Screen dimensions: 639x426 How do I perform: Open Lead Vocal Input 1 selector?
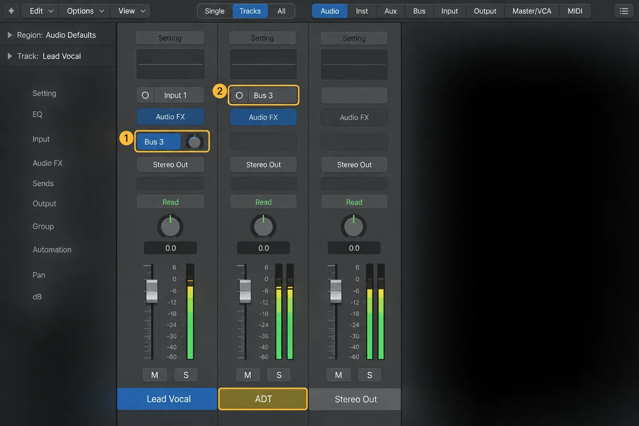(x=179, y=95)
